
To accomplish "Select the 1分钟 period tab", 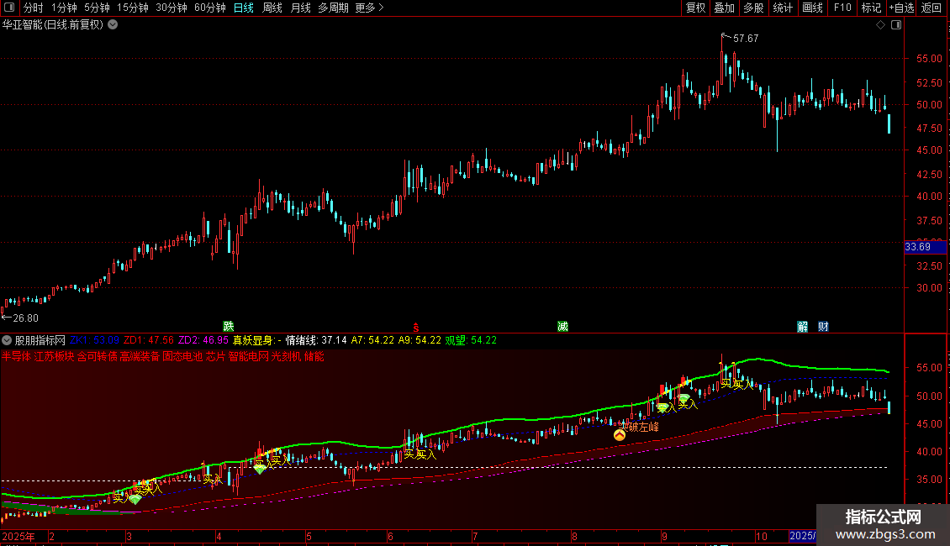I will [x=64, y=8].
